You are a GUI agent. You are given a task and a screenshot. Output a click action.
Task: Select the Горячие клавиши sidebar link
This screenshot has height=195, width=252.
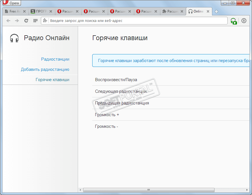click(x=52, y=80)
